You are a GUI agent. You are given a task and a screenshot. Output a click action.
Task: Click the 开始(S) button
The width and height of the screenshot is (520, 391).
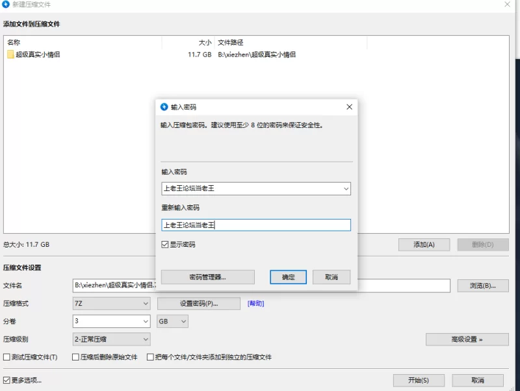pos(419,381)
